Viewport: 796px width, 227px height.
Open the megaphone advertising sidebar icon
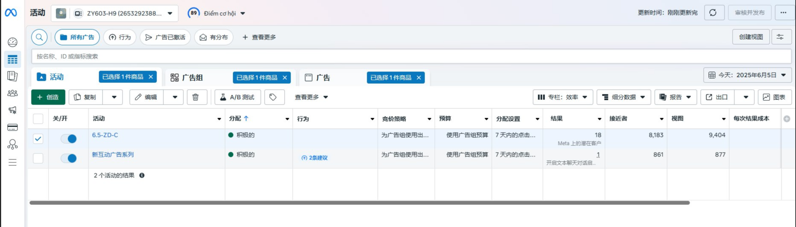pos(13,110)
